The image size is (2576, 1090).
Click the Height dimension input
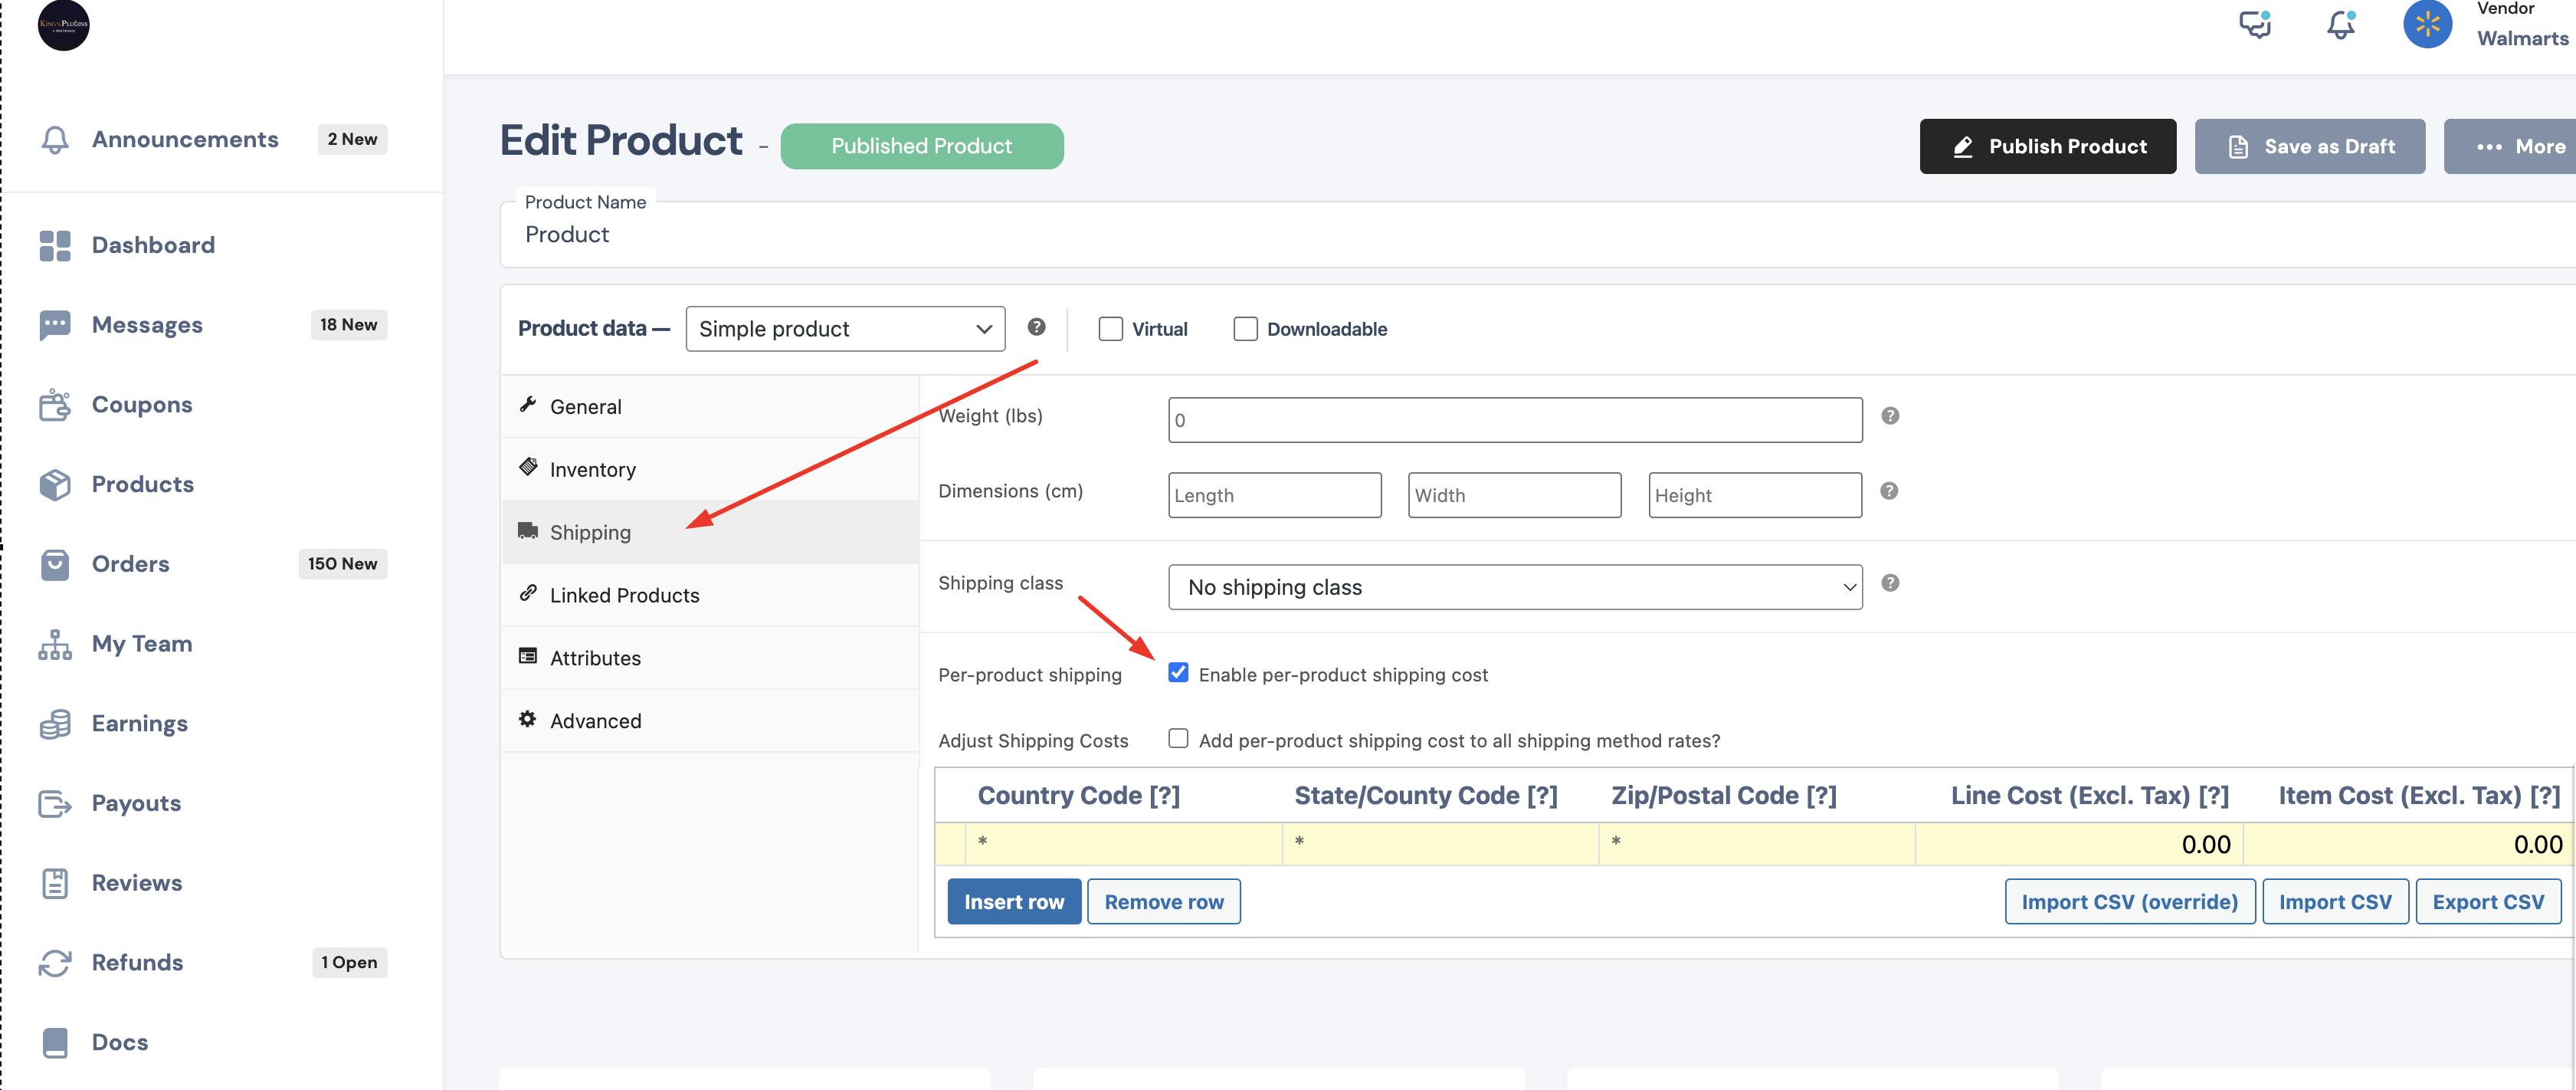click(1754, 495)
